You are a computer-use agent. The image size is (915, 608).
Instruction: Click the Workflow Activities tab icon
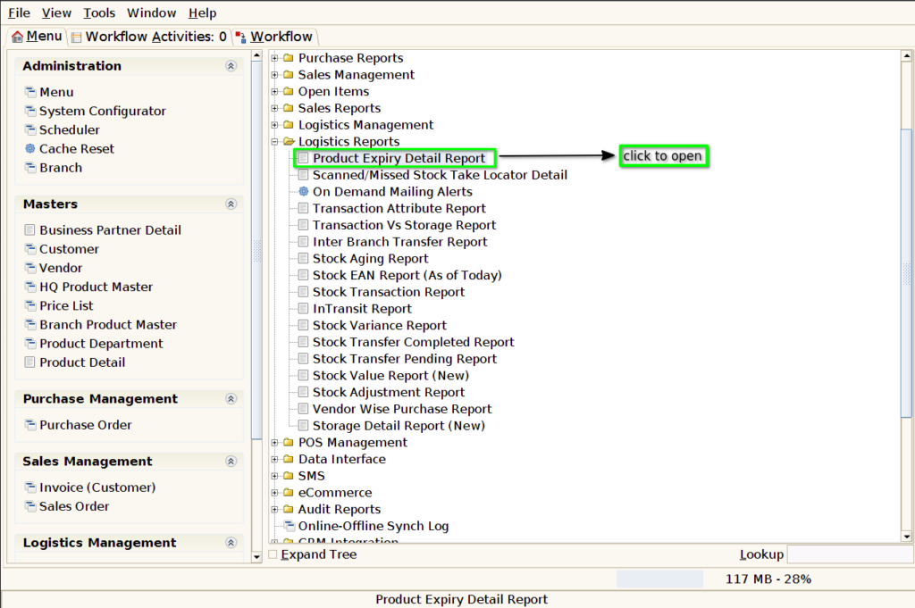point(77,37)
